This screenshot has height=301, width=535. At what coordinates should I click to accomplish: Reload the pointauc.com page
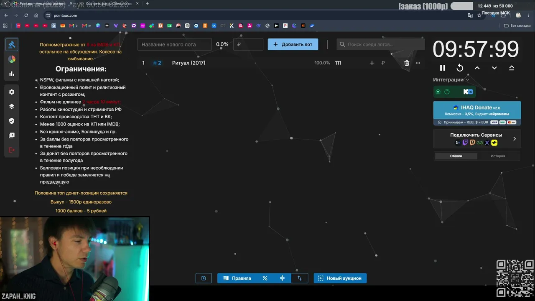click(x=26, y=15)
